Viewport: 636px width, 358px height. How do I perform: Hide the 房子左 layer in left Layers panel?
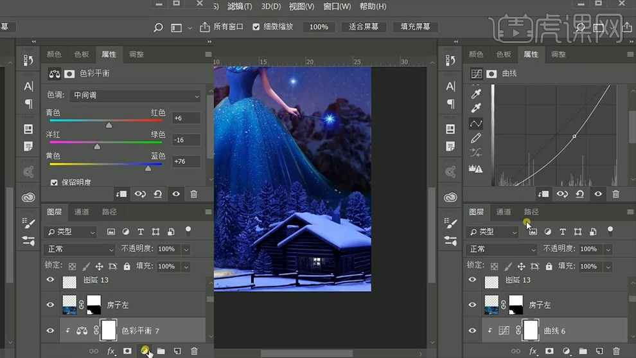tap(50, 305)
